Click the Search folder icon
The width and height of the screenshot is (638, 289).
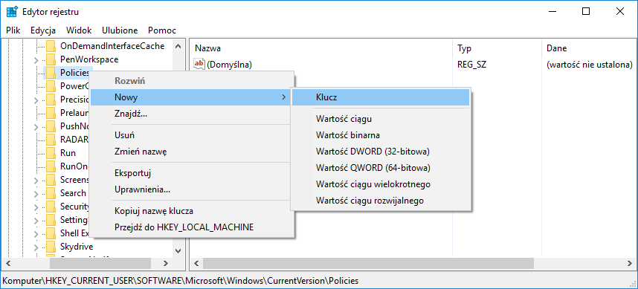tap(51, 193)
